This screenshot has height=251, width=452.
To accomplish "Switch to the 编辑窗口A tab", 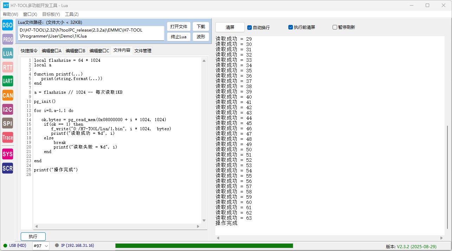I will tap(52, 51).
